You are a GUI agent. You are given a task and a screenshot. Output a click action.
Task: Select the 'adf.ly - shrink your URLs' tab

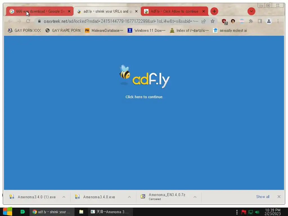pos(107,11)
